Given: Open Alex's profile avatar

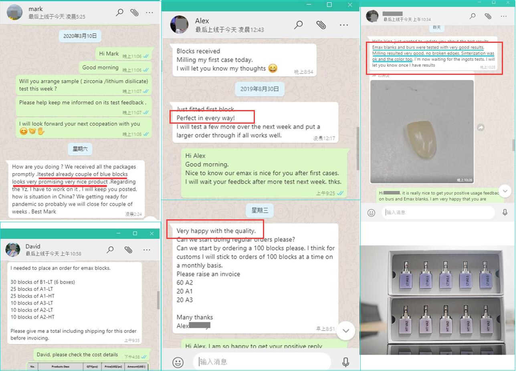Looking at the screenshot, I should 179,25.
